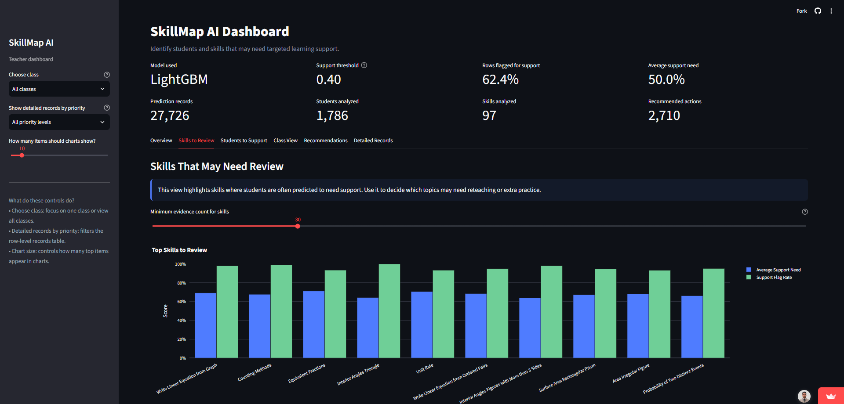Screen dimensions: 844x404
Task: Click the Counting Methods green bar
Action: point(281,311)
